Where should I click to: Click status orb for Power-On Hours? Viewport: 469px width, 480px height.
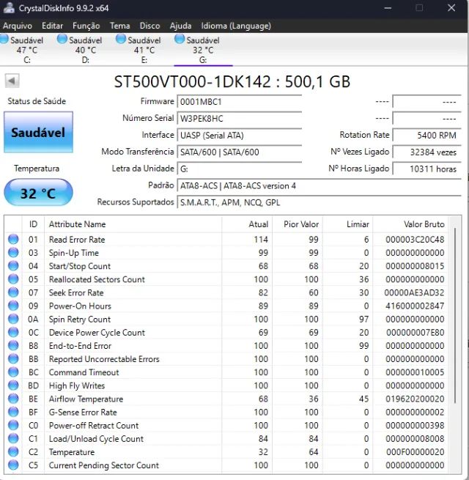pyautogui.click(x=13, y=306)
